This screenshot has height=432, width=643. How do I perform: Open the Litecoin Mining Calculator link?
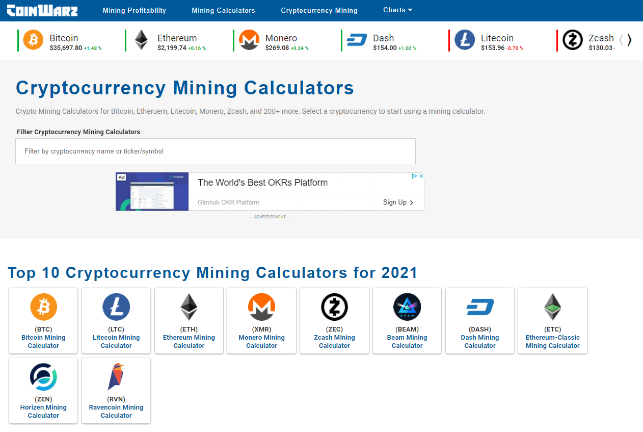pyautogui.click(x=116, y=342)
